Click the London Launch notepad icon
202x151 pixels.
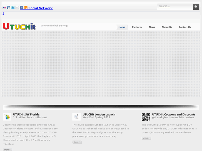(76, 117)
